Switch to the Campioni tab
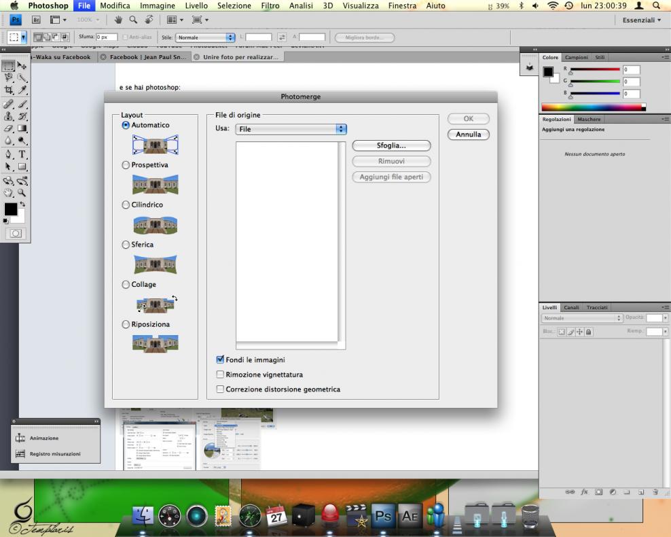The image size is (671, 537). pyautogui.click(x=576, y=57)
